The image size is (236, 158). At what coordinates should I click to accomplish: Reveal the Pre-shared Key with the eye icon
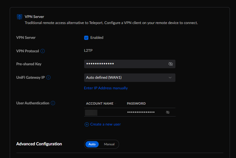(170, 64)
